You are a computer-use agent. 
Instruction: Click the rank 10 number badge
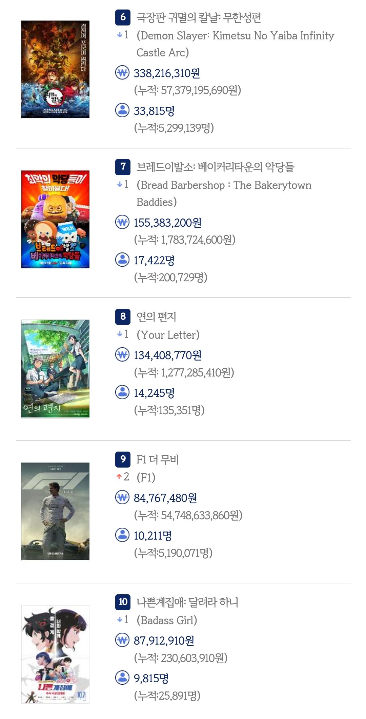click(x=123, y=602)
